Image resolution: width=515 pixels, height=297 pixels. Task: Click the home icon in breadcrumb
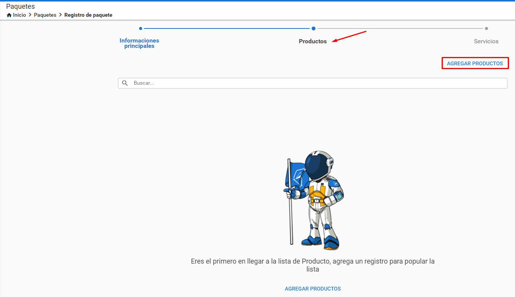tap(9, 15)
